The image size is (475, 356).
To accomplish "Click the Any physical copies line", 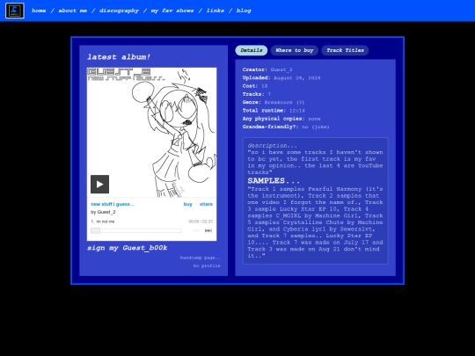I will pos(281,119).
